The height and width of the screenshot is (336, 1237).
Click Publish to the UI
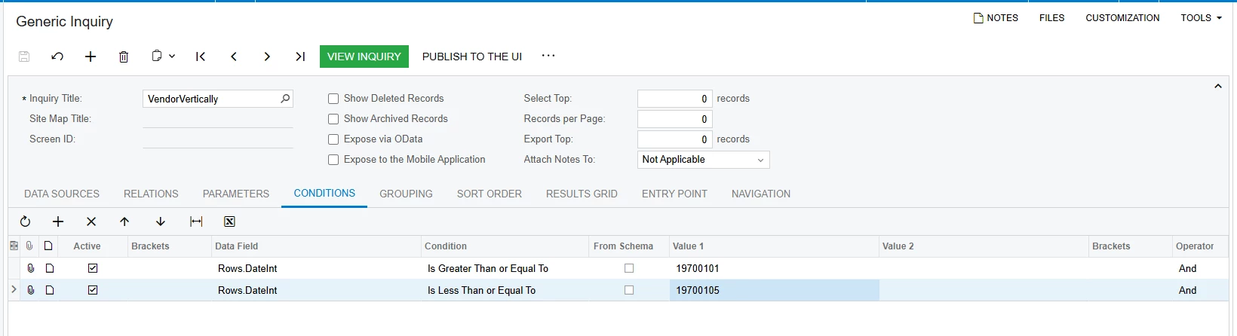pos(472,57)
